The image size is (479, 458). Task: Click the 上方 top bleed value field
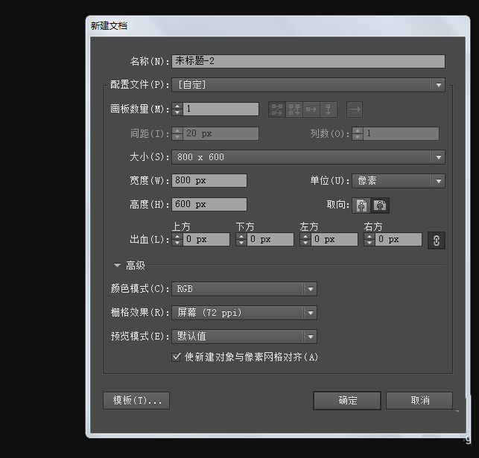pos(206,239)
